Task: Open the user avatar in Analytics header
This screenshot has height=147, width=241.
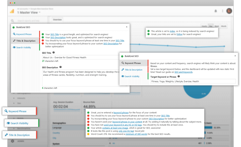Action: 229,11
